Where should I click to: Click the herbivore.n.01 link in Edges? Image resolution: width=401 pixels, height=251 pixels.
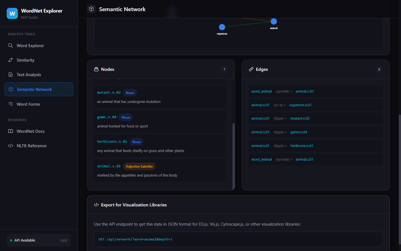(x=302, y=146)
